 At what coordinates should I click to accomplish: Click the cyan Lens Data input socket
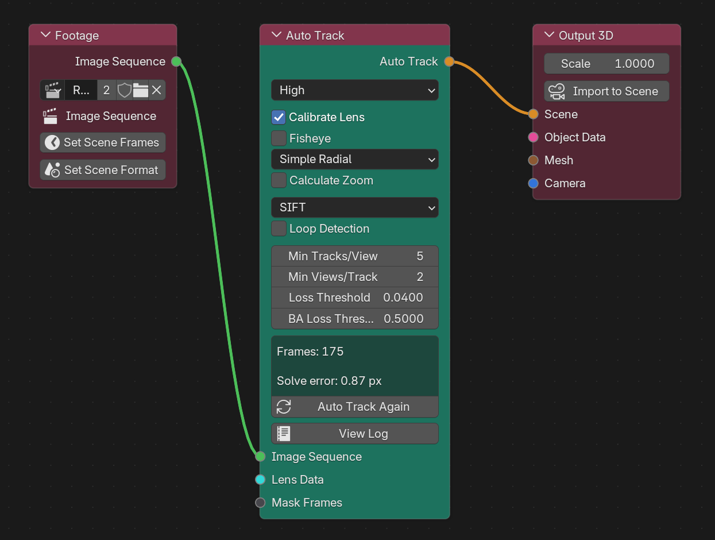(x=260, y=480)
